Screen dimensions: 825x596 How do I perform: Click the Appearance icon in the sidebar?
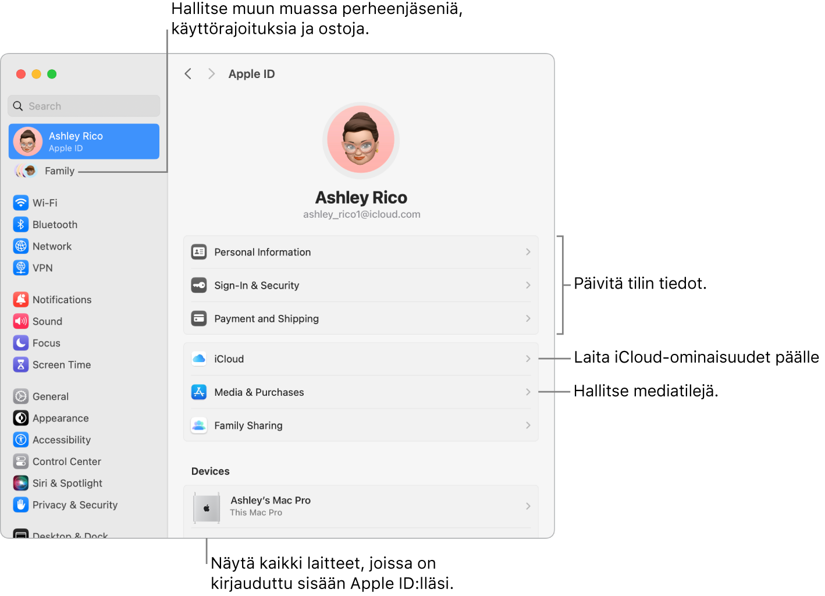tap(21, 418)
